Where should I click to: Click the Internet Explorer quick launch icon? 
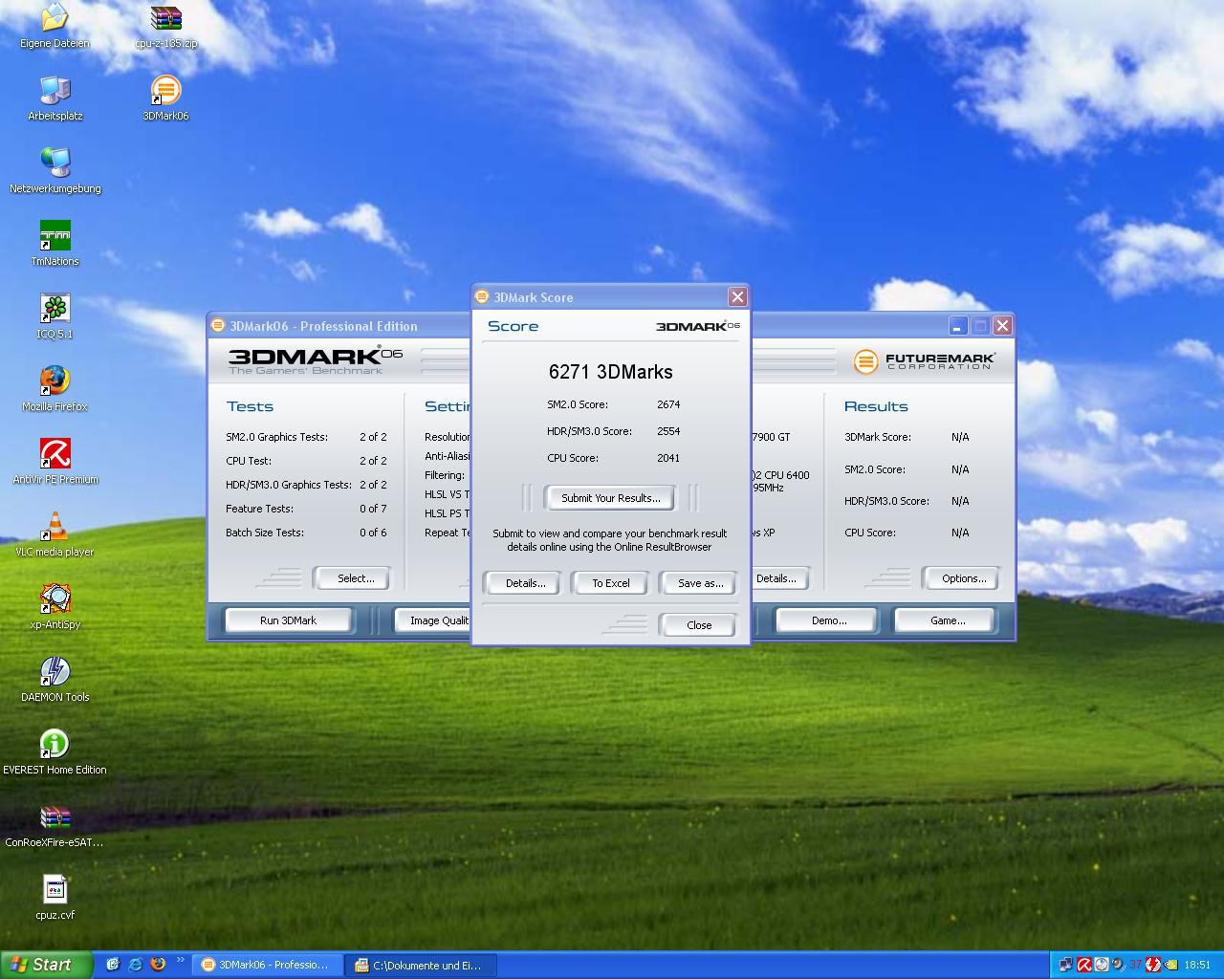click(x=135, y=965)
